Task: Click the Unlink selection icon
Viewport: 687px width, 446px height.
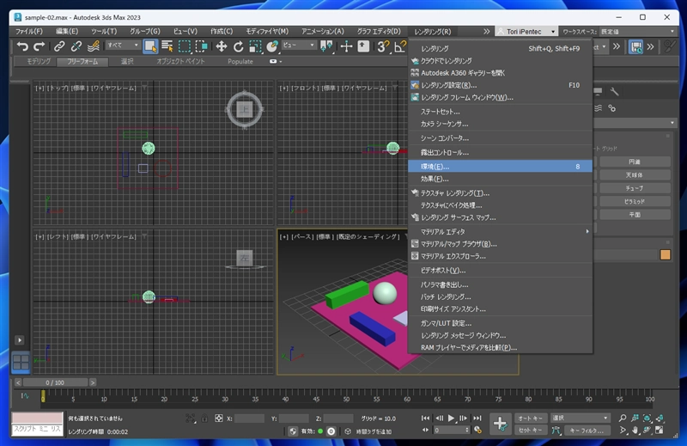Action: click(76, 46)
